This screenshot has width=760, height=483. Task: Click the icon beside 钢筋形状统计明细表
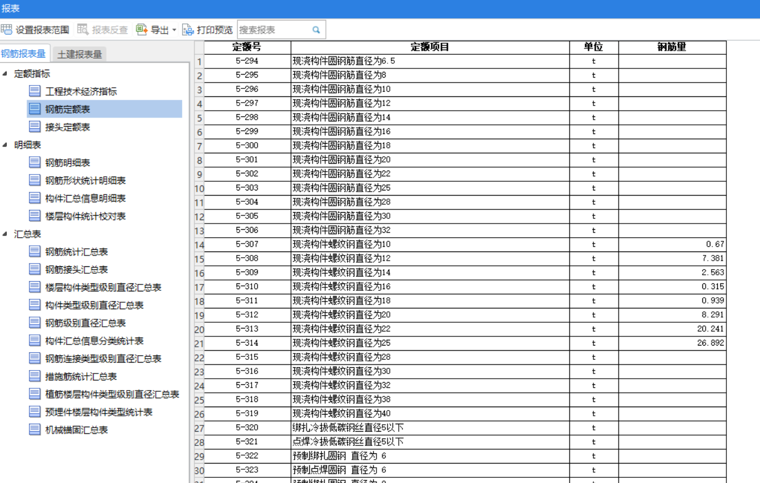pos(35,180)
